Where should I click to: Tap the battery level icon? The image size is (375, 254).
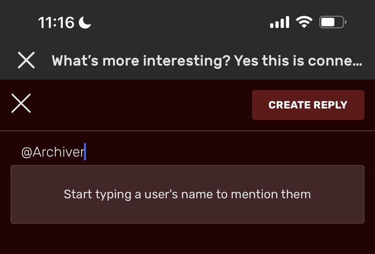333,22
